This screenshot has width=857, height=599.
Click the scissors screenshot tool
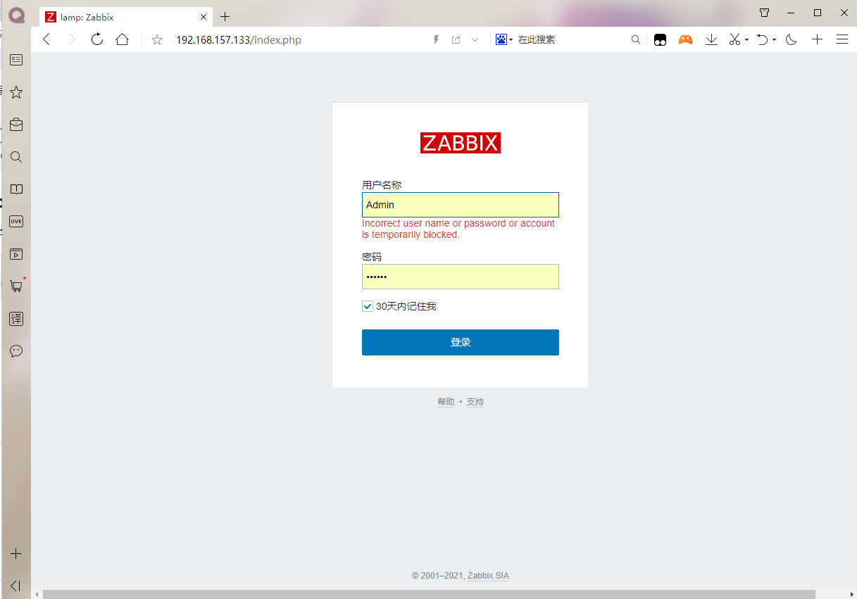coord(734,40)
